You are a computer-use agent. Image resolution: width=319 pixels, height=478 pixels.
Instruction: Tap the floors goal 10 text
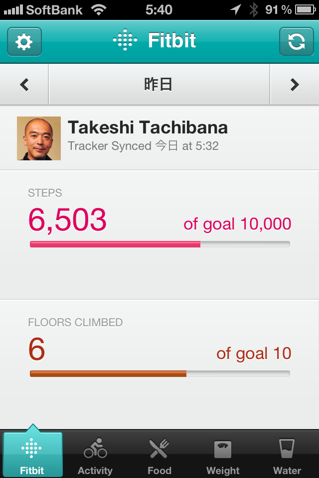coord(254,354)
